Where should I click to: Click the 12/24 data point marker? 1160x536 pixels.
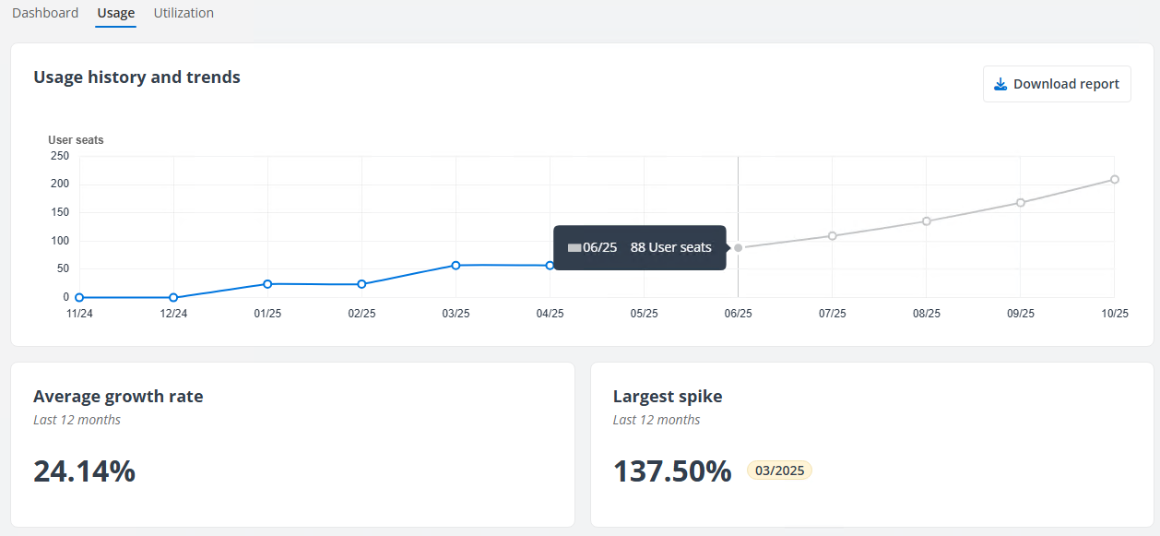(173, 297)
